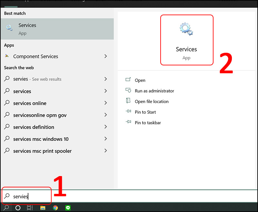Expand the "services online" suggestion arrow
The height and width of the screenshot is (212, 258).
[x=105, y=103]
